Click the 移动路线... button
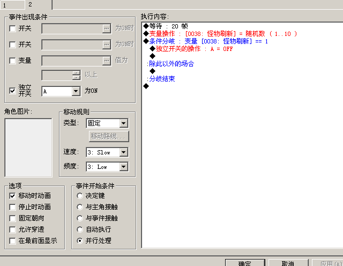The image size is (343, 266). click(109, 136)
